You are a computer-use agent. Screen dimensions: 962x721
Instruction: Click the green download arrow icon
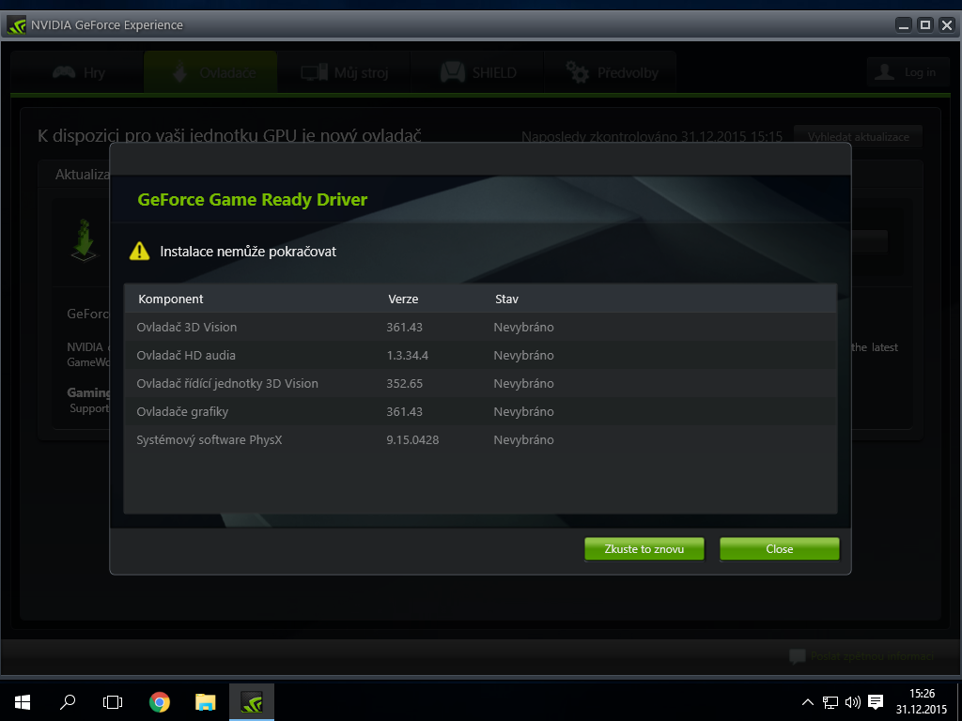coord(84,239)
